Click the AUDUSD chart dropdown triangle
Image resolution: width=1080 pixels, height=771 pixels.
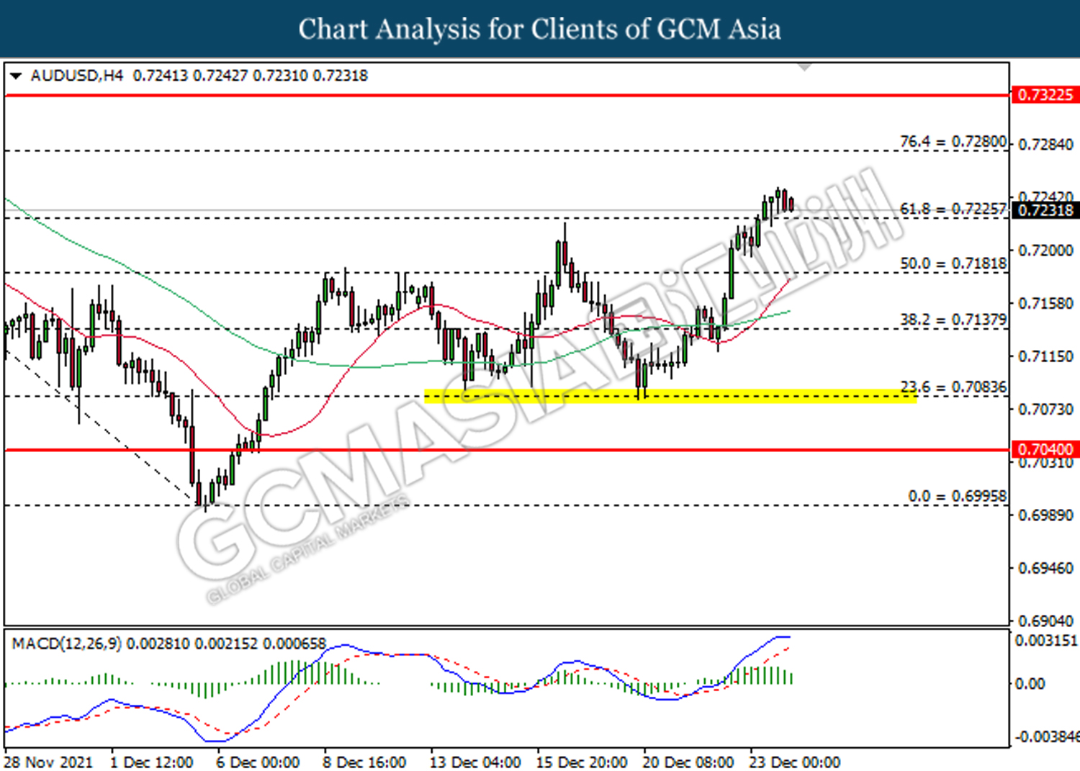[x=16, y=76]
